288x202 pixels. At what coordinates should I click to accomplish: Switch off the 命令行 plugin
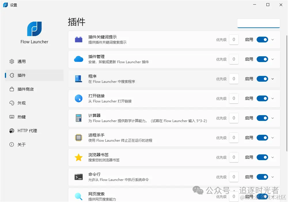[262, 177]
